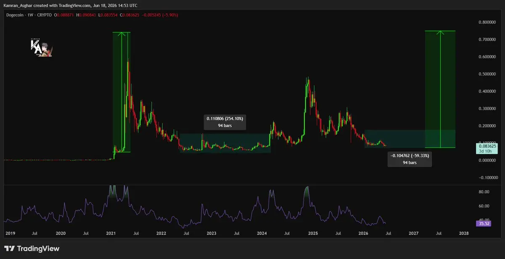Click the green projection arrow near 2027
The width and height of the screenshot is (505, 259).
coord(440,89)
